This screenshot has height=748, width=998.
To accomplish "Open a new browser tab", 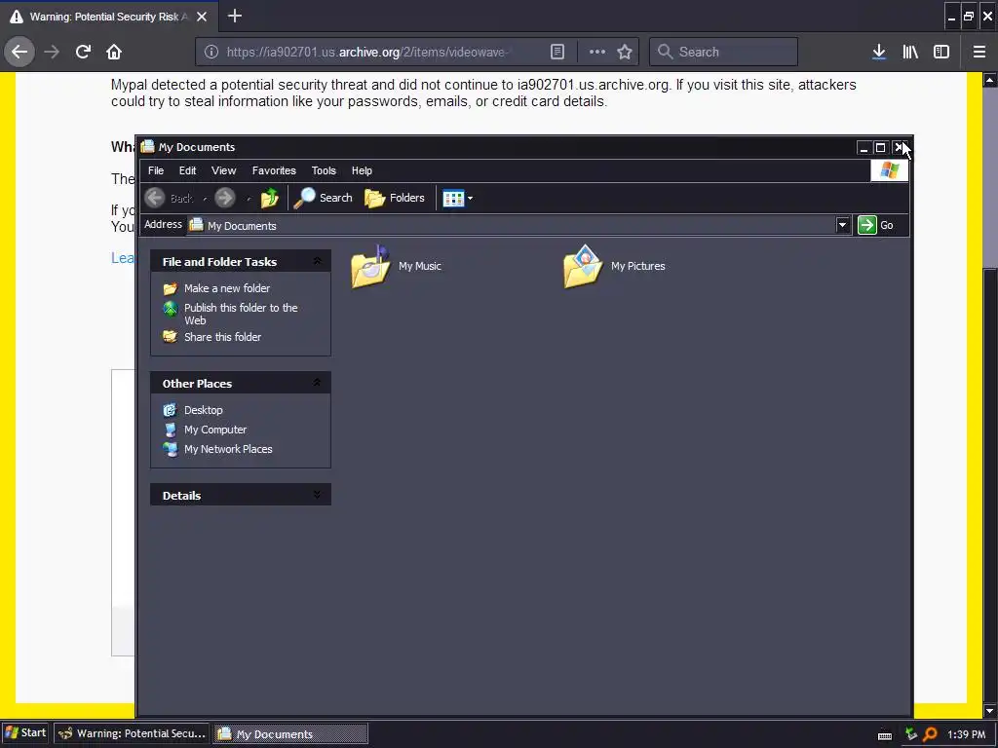I will coord(234,16).
